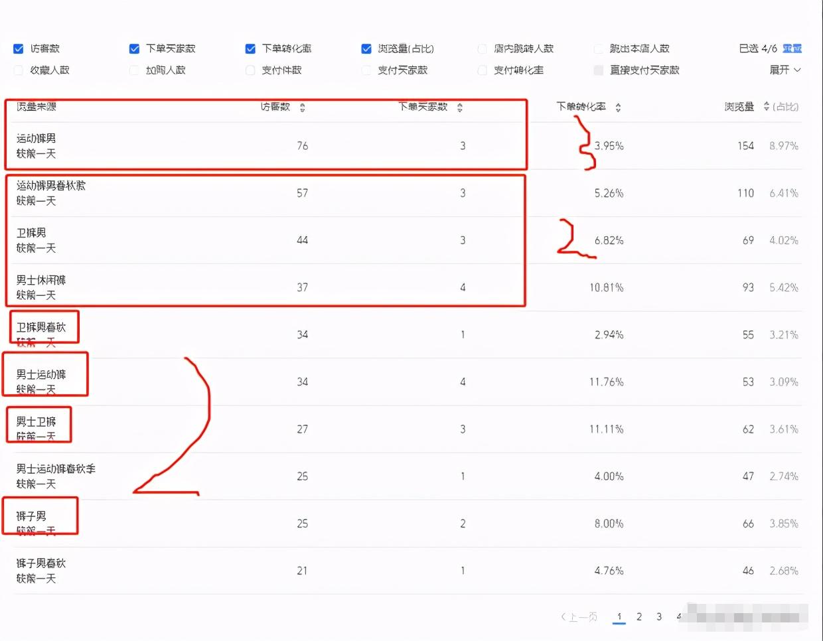The width and height of the screenshot is (823, 641).
Task: Sort the table by 访客数 column
Action: click(x=303, y=107)
